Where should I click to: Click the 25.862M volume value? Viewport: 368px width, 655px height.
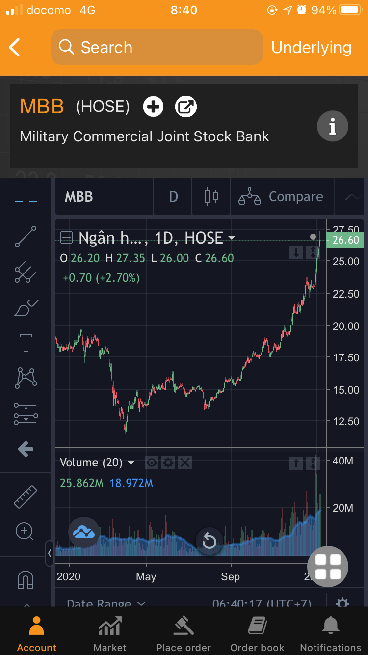[81, 483]
